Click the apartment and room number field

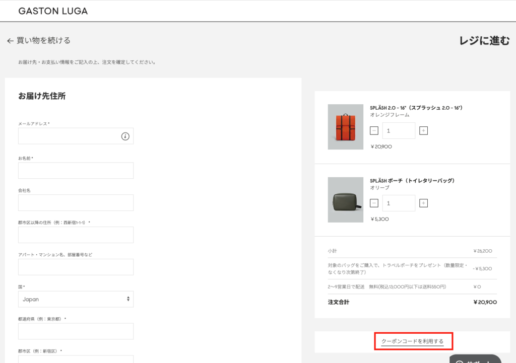pyautogui.click(x=76, y=267)
